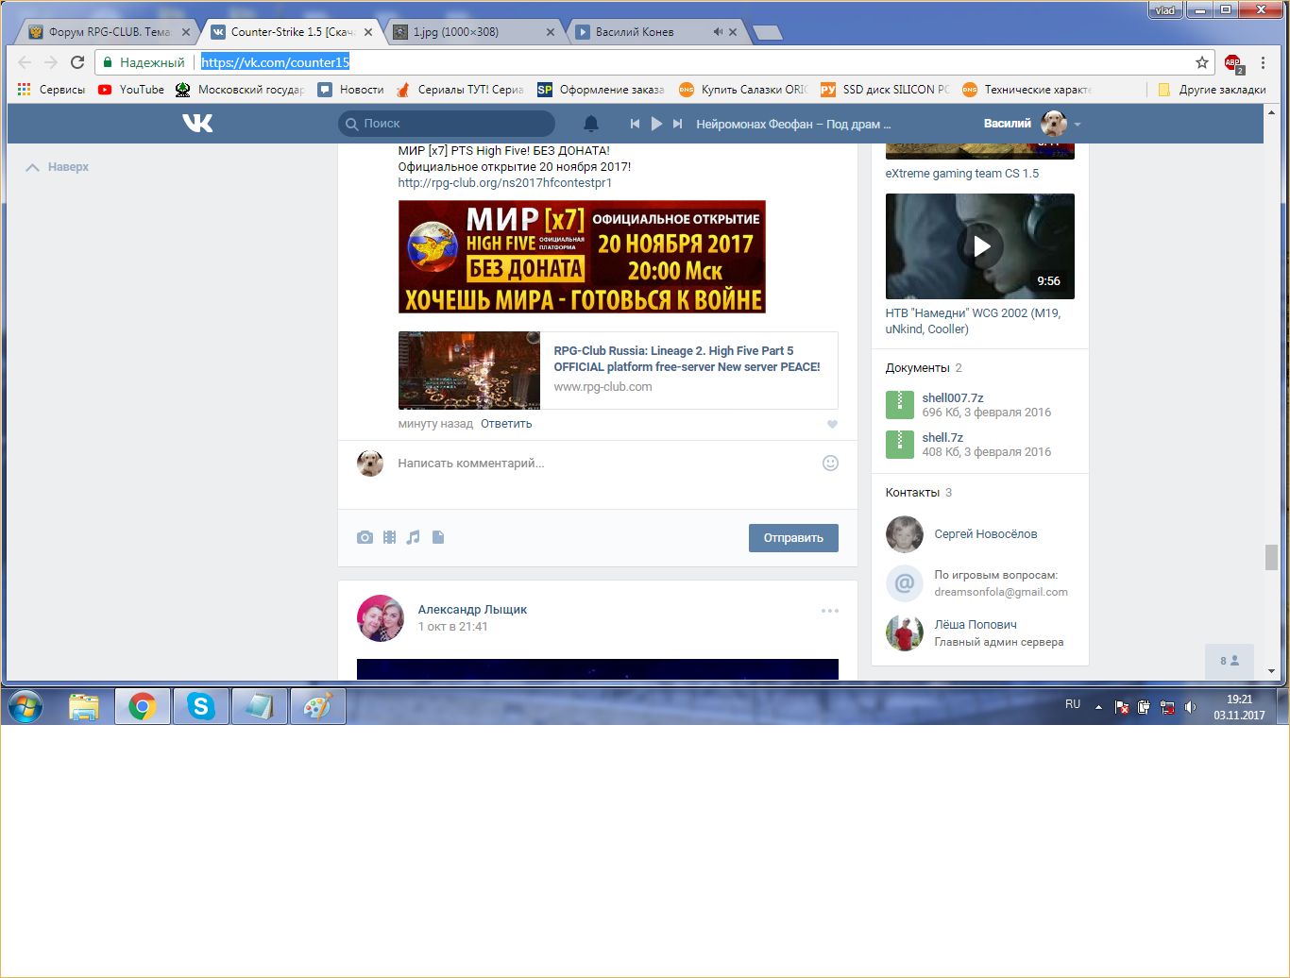Play the НТВ Намедни WCG 2002 video
The image size is (1290, 978).
click(x=980, y=246)
